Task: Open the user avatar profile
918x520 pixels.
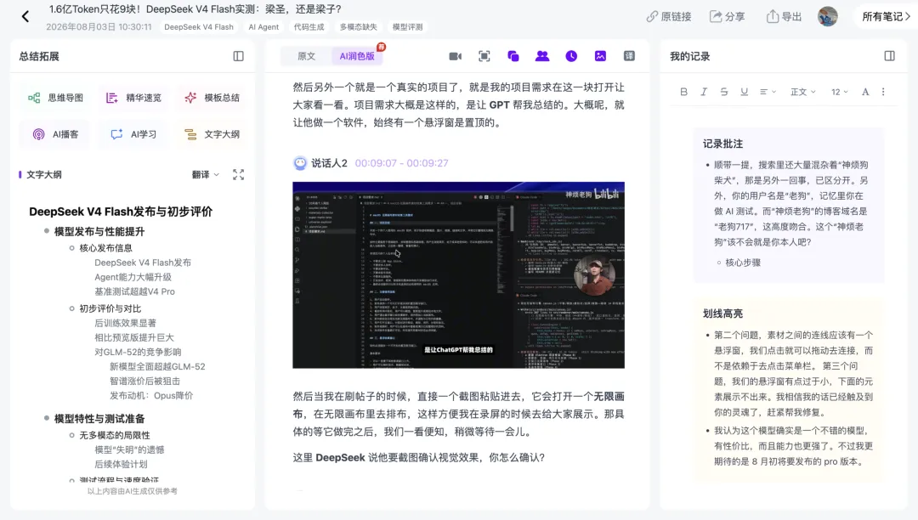Action: (x=827, y=16)
